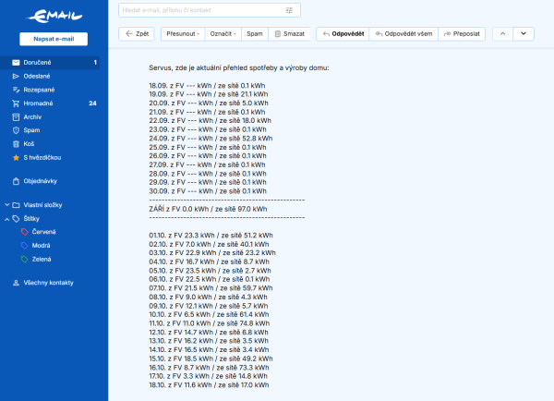Click the Hromadné count badge 24
554x401 pixels.
92,103
